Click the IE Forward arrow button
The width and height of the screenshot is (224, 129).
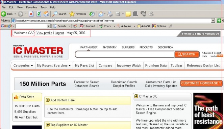[20, 14]
